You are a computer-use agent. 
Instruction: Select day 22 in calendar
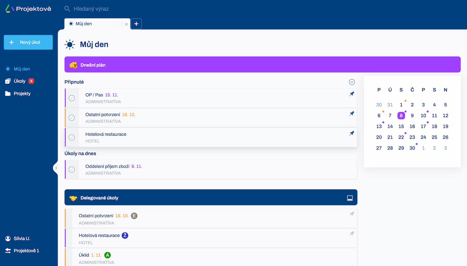401,137
